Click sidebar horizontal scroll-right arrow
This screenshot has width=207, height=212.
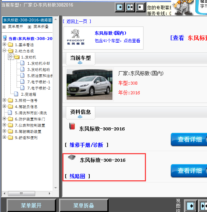[x=50, y=193]
